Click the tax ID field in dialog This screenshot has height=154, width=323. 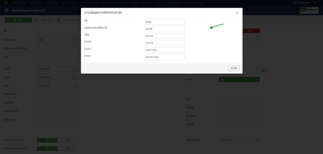(164, 29)
